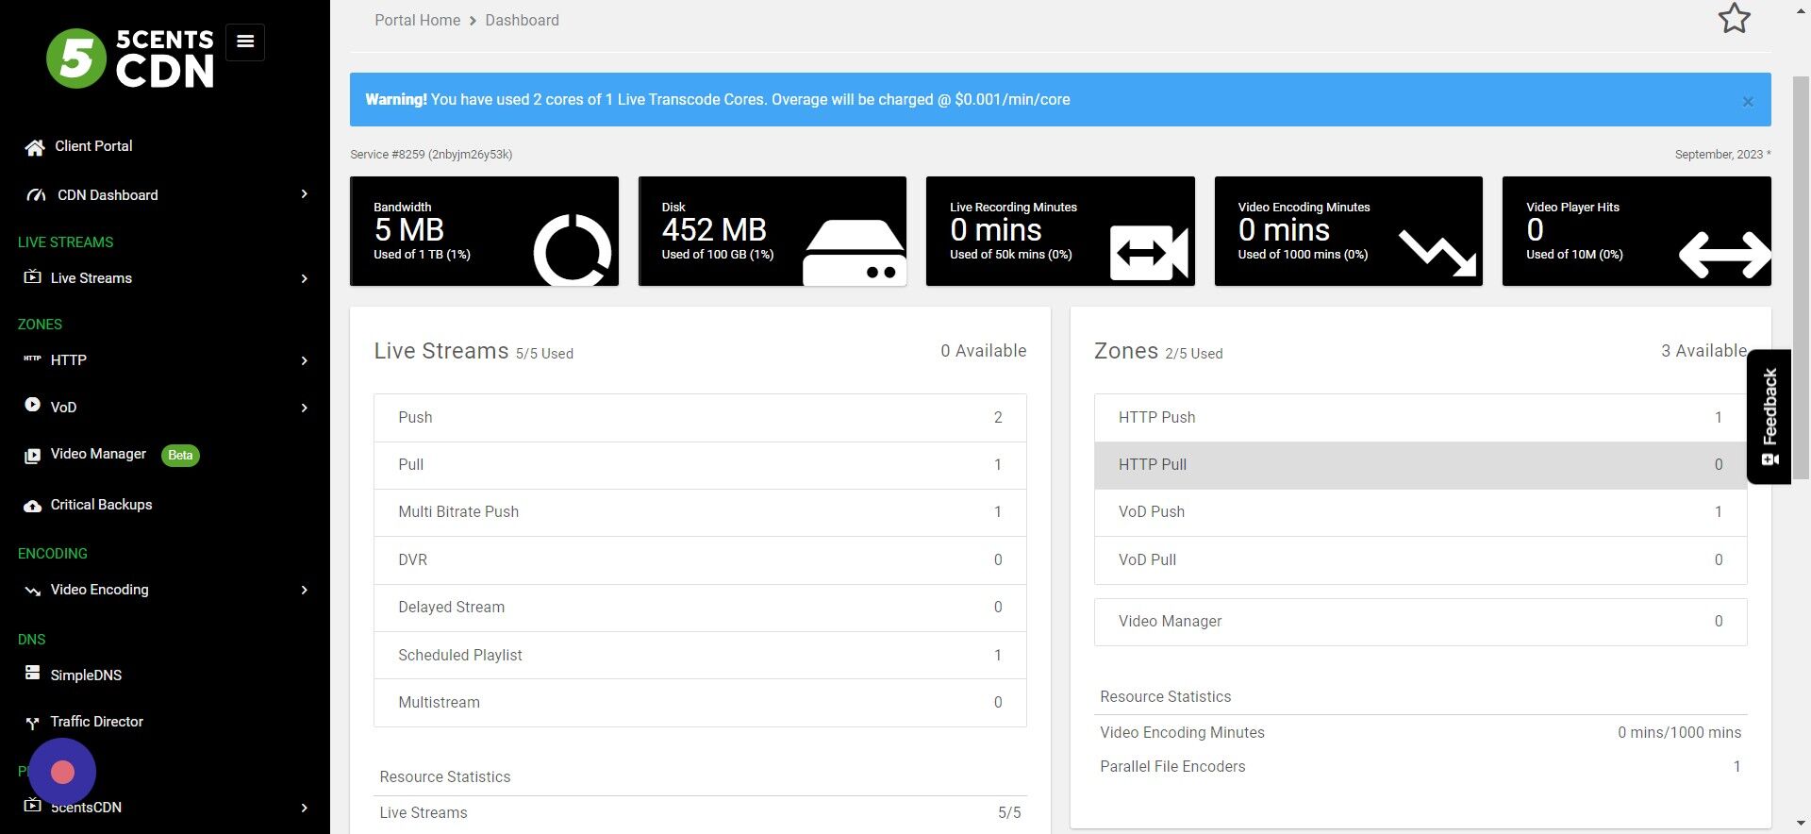Open the Video Encoding Minutes card
Screen dimensions: 1811x834
pyautogui.click(x=1349, y=231)
